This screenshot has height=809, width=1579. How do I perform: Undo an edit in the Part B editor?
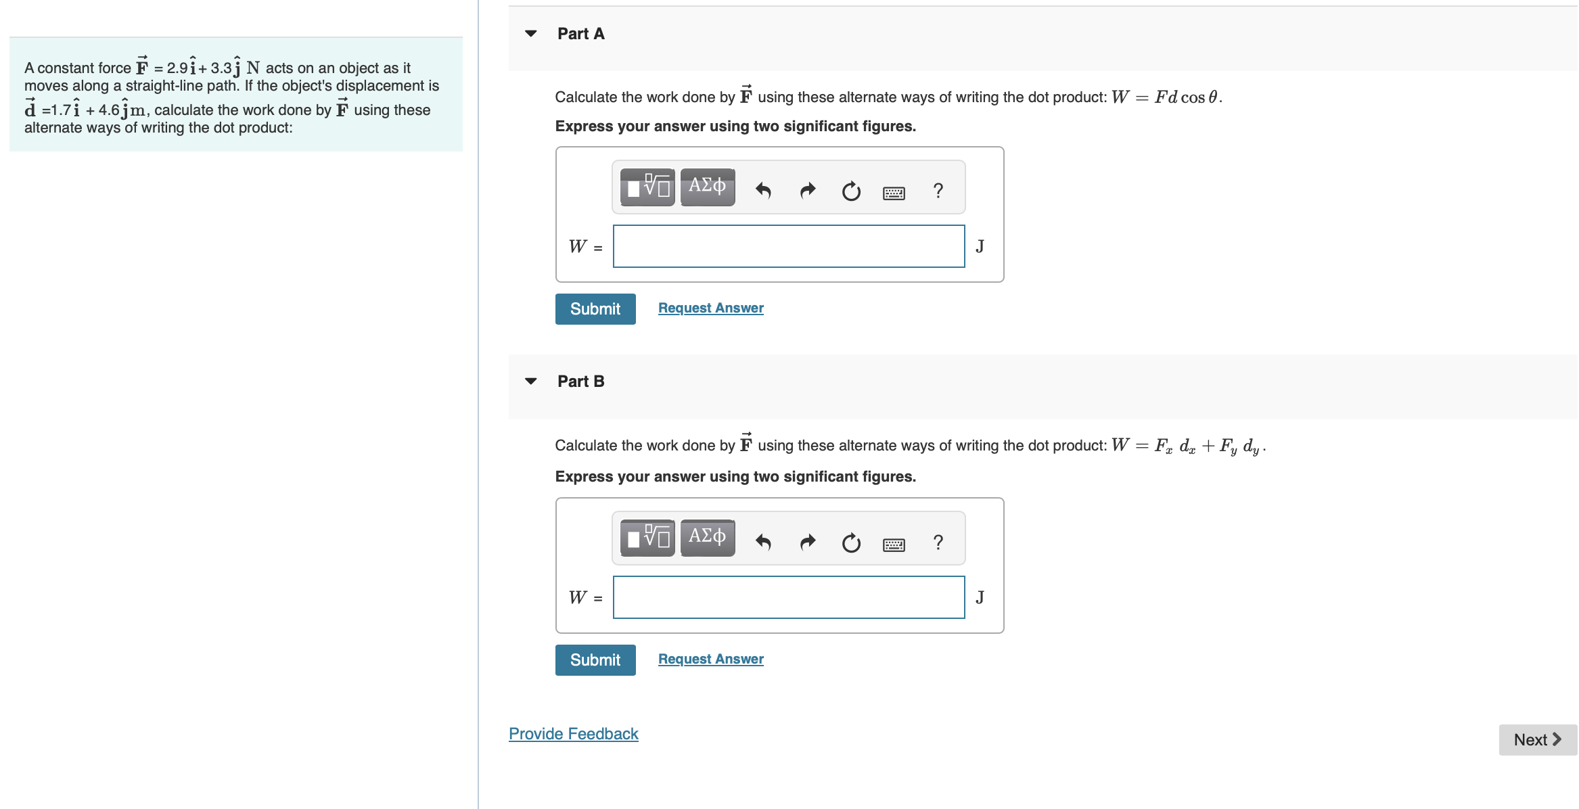763,542
